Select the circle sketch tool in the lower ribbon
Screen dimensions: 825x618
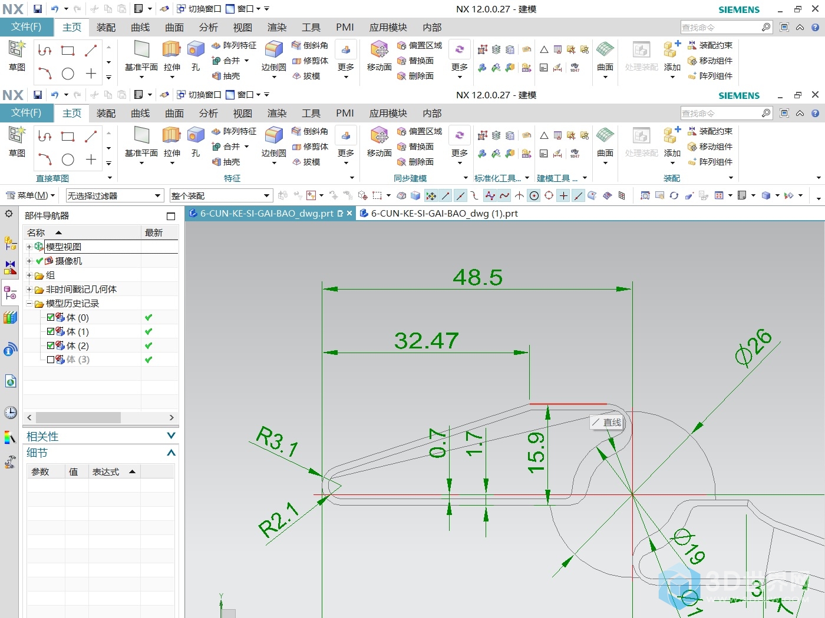[68, 160]
